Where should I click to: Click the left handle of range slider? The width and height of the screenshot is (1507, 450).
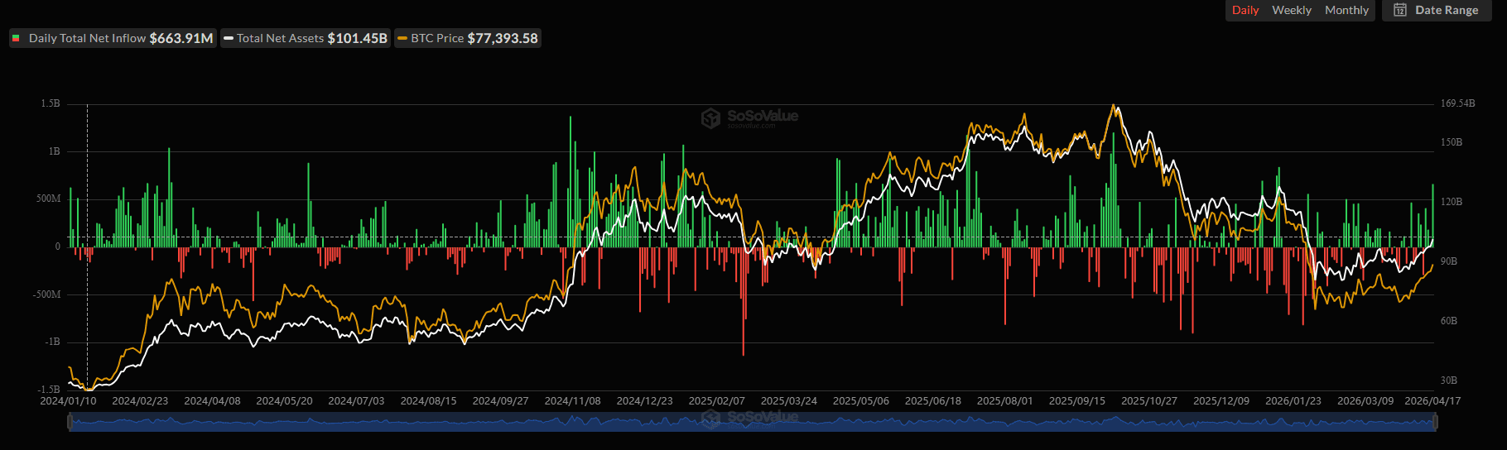tap(70, 422)
